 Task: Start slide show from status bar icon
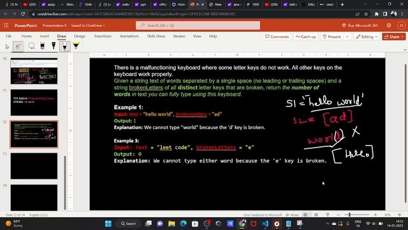pos(328,215)
